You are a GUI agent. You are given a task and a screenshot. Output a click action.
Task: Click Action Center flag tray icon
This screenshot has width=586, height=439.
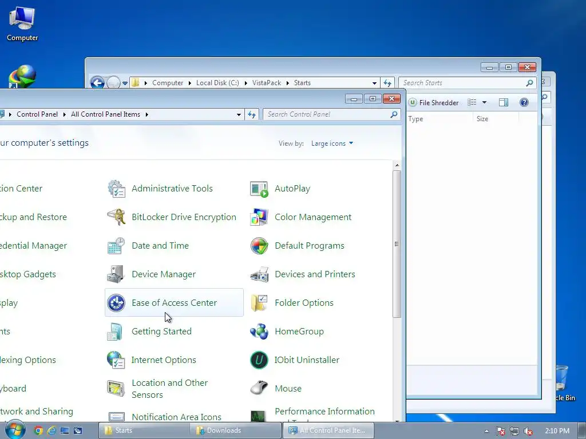click(x=500, y=431)
